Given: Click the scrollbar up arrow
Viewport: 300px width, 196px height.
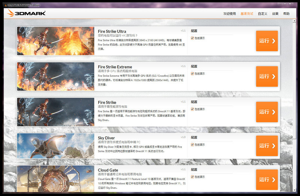Looking at the screenshot, I should coord(294,21).
